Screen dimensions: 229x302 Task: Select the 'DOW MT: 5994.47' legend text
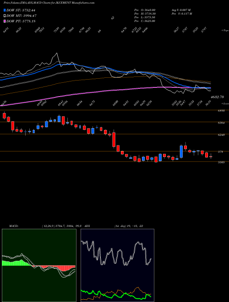tap(22, 16)
